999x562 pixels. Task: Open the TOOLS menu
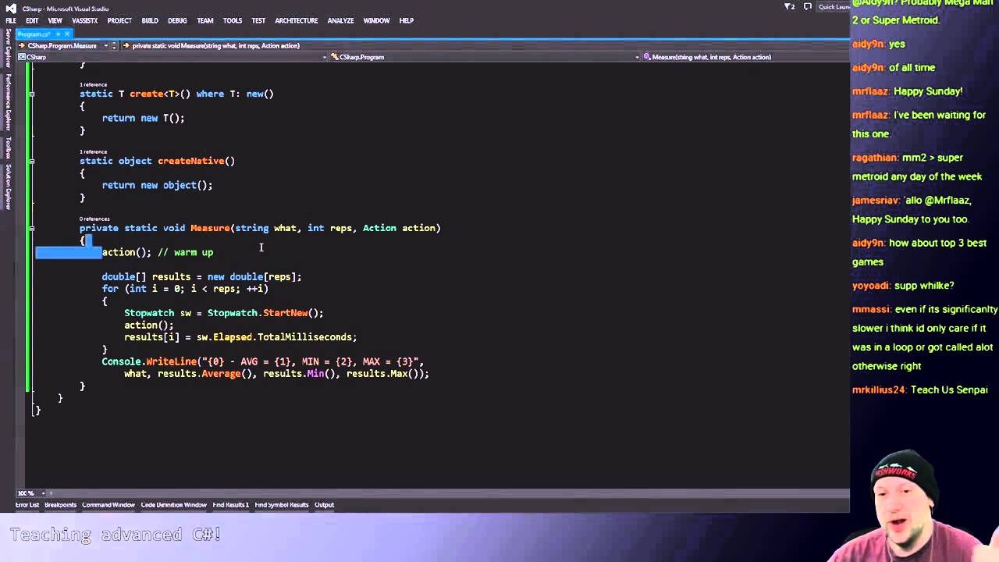point(233,20)
